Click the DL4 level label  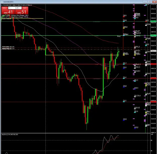[125, 77]
